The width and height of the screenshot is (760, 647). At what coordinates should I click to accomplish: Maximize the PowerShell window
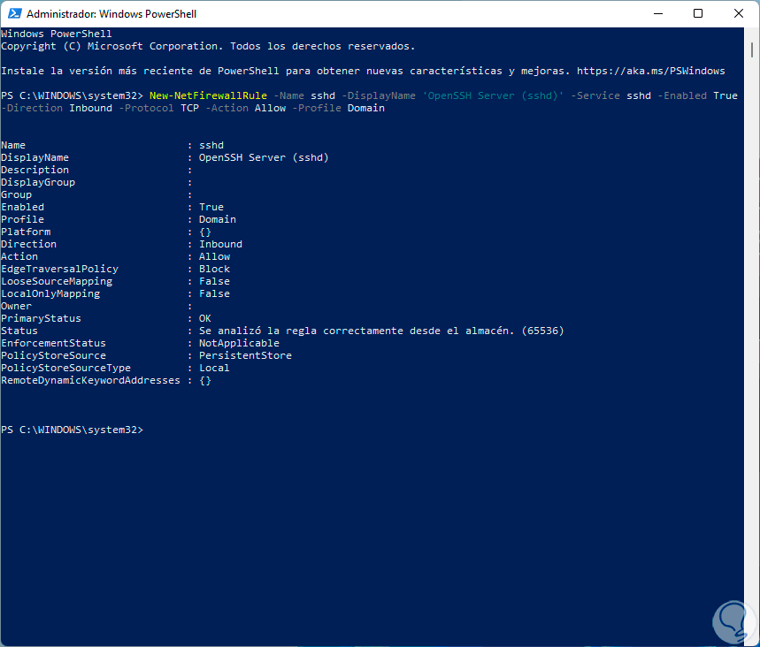click(698, 14)
